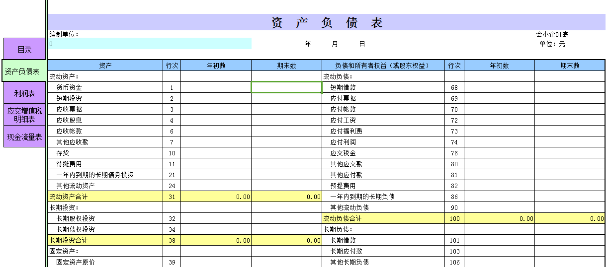Screen dimensions: 609x267
Task: Select 行次 cell 68 for 短期借款
Action: pyautogui.click(x=454, y=87)
